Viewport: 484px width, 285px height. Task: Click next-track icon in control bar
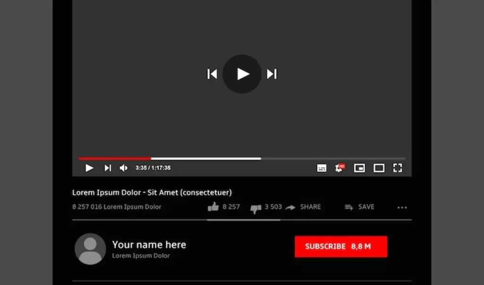click(x=107, y=168)
